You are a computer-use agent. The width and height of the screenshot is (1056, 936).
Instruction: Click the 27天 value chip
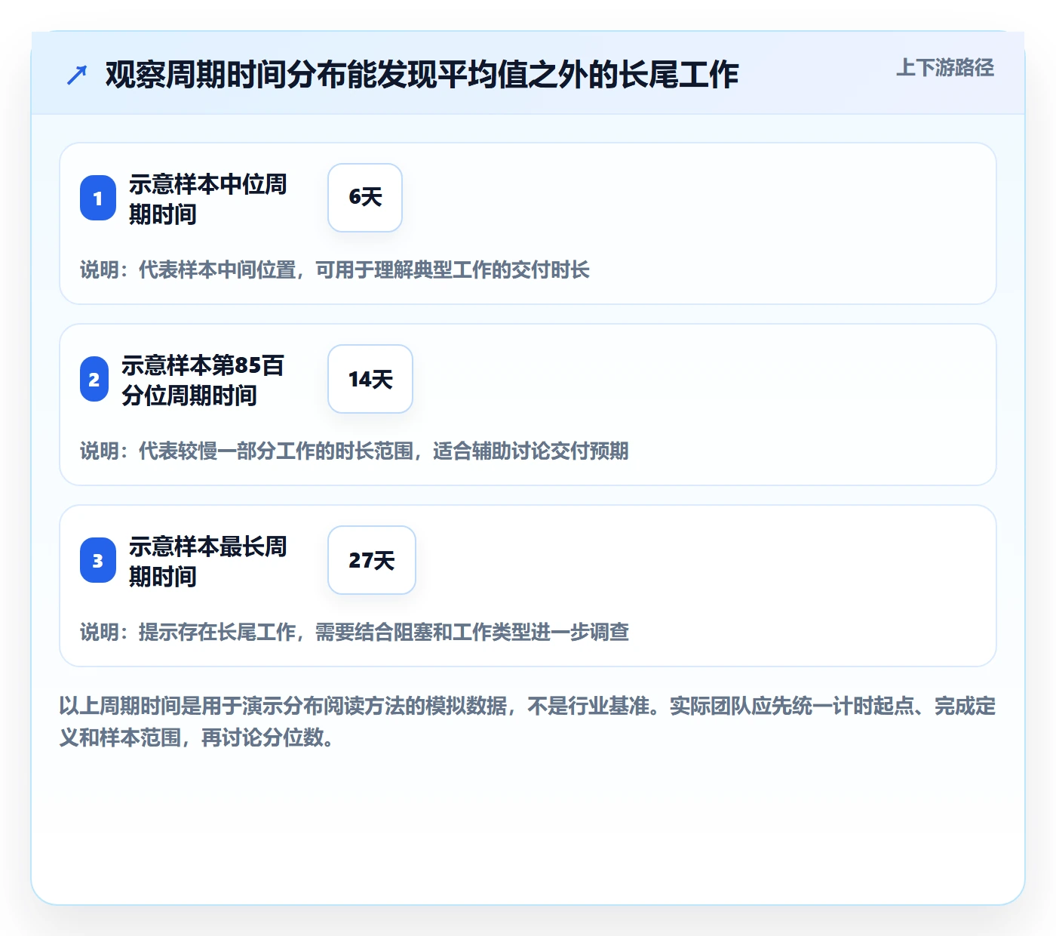coord(372,560)
